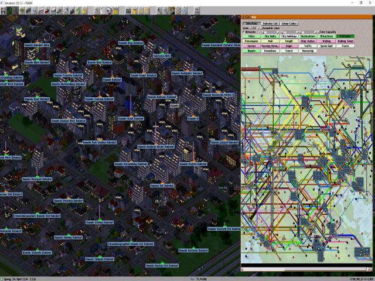
Task: Decrease map zoom with left arrow
Action: (250, 28)
